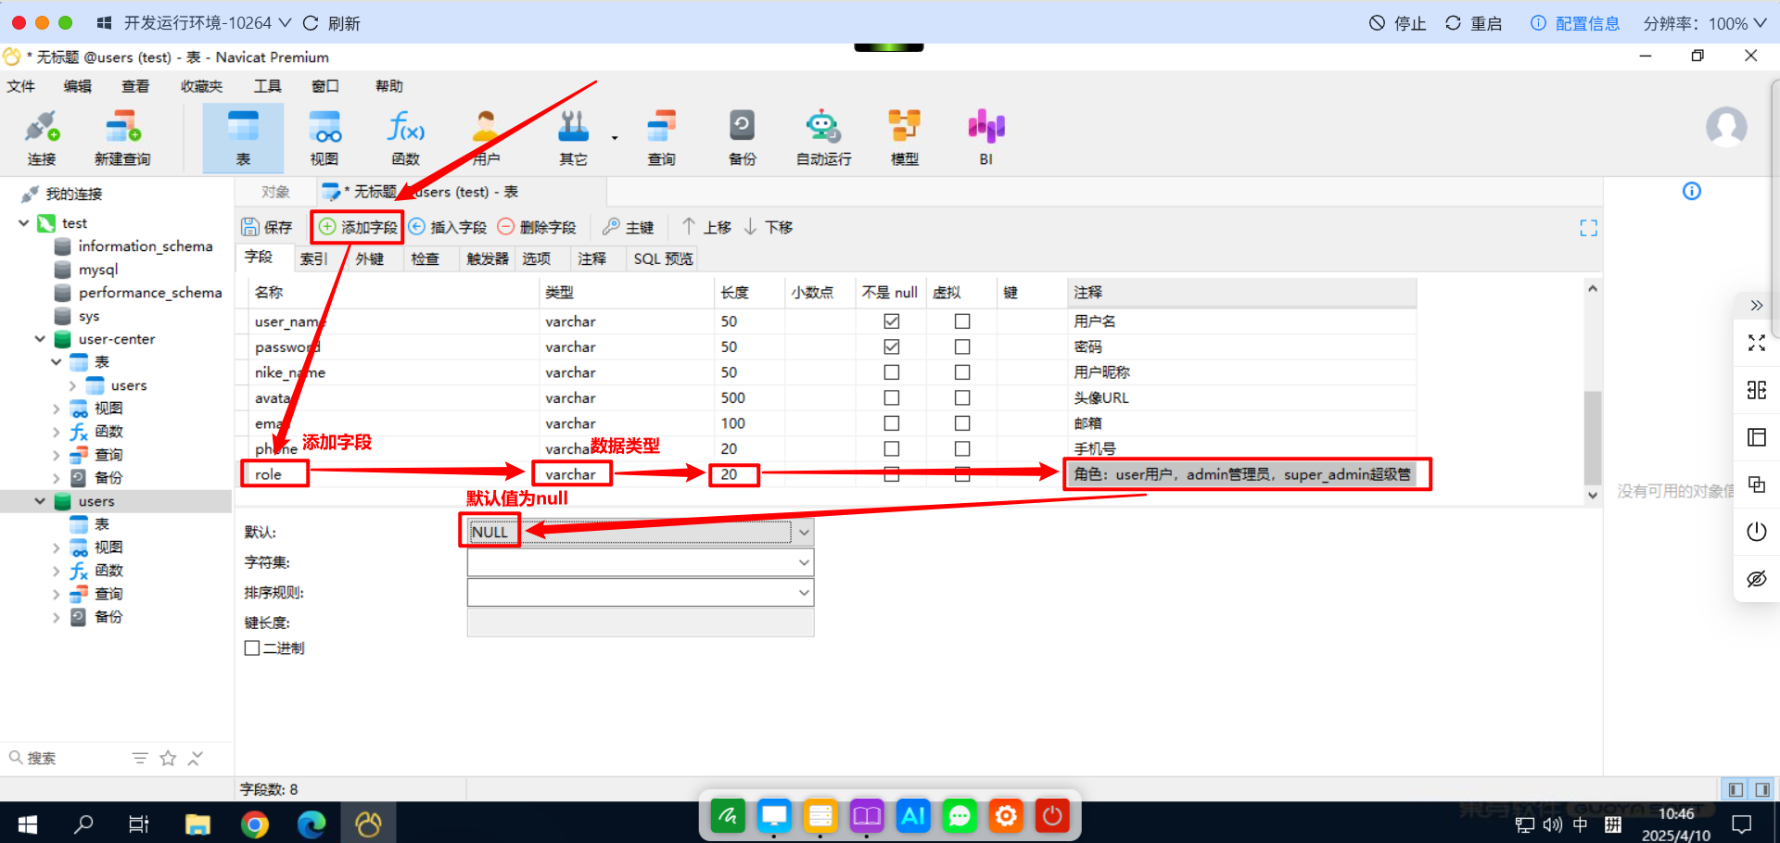Enable the 二进制 binary checkbox
This screenshot has width=1780, height=843.
251,648
